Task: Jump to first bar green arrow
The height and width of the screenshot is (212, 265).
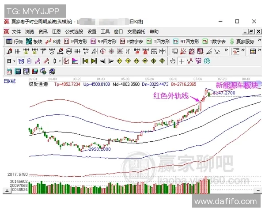Action: 85,61
